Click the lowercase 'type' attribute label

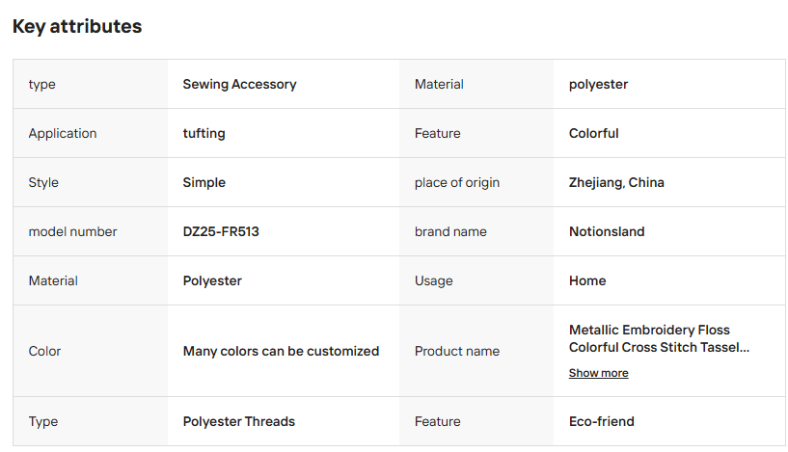41,85
